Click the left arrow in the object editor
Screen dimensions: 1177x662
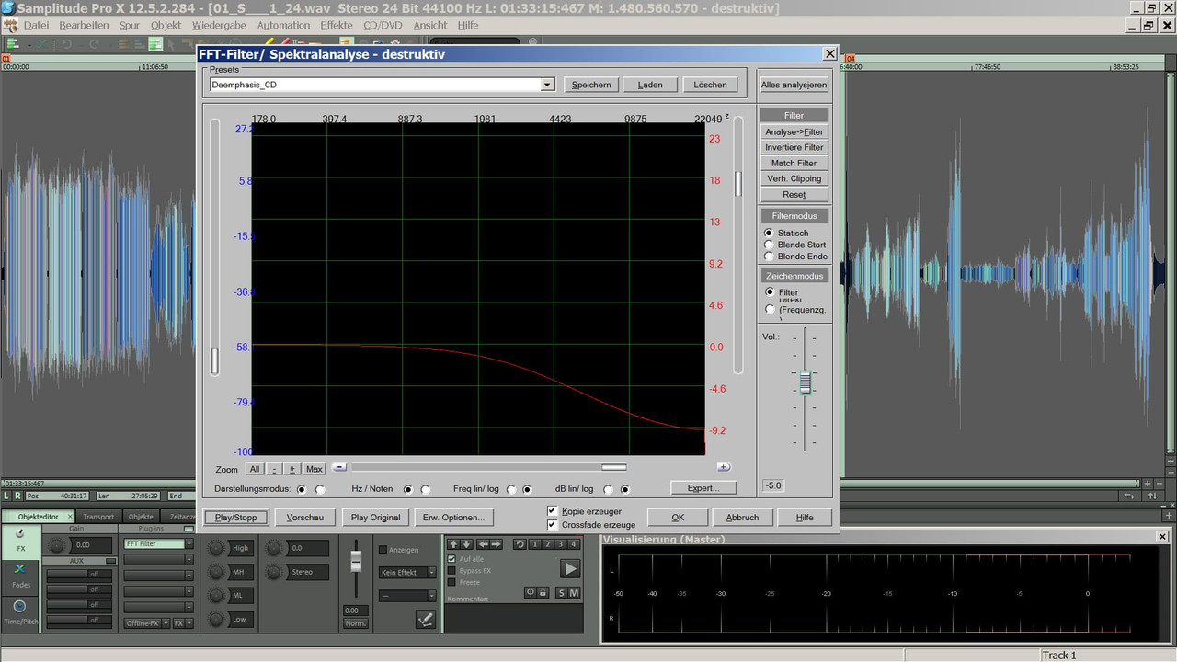484,544
